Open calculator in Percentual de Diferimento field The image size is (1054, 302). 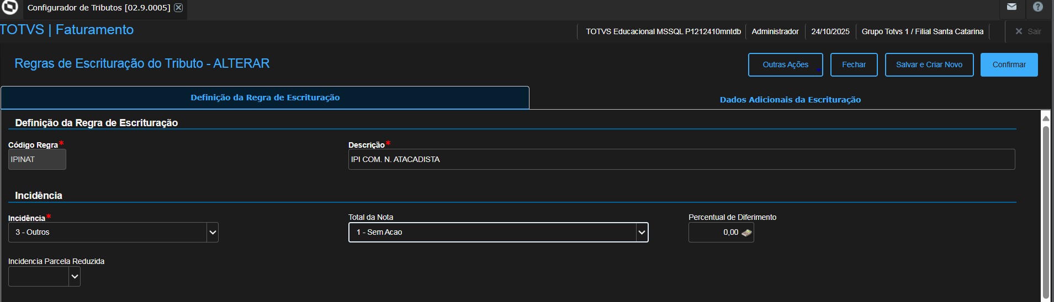point(746,233)
